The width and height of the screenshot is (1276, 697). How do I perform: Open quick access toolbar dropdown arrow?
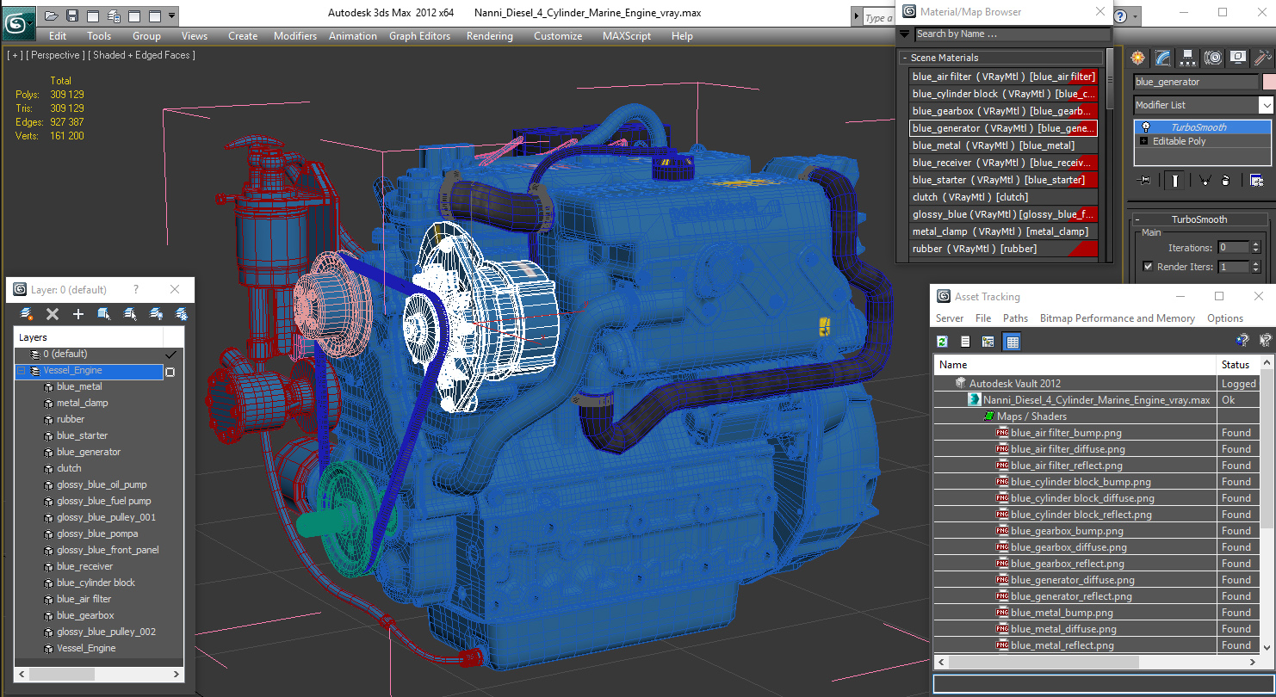(172, 15)
